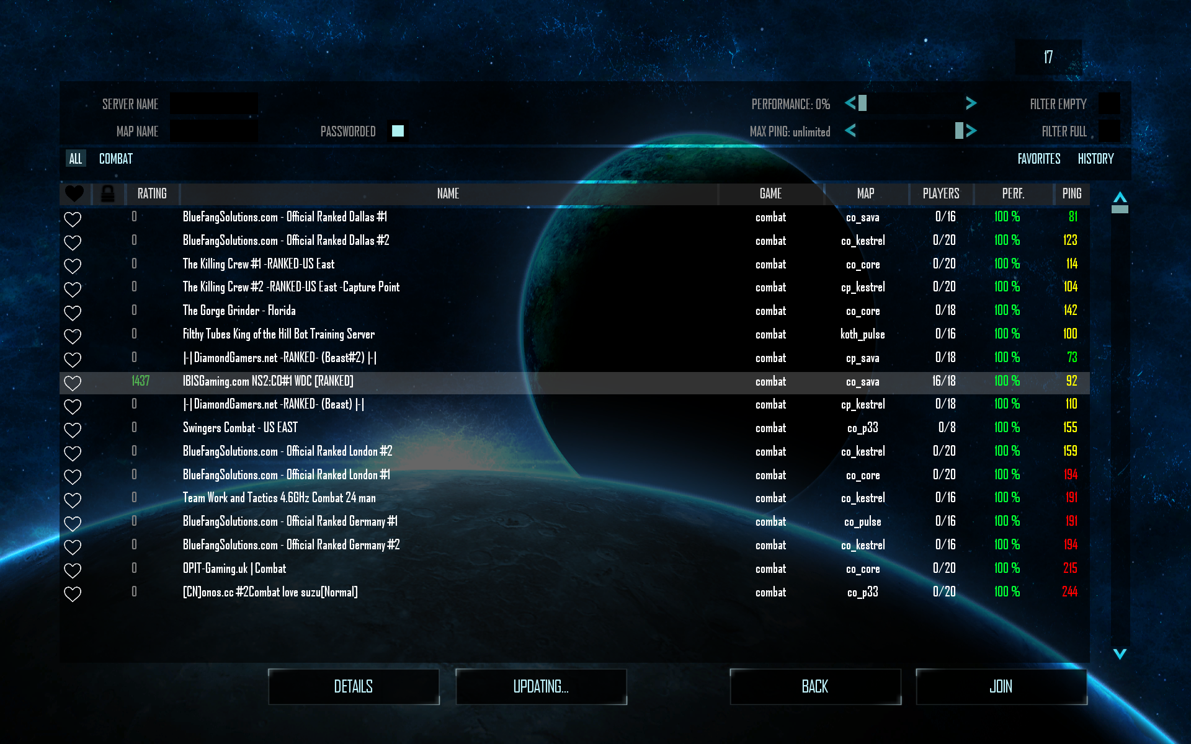Favorite DiamondGamers -RANKED- (Beast) server heart
The width and height of the screenshot is (1191, 744).
pyautogui.click(x=73, y=406)
